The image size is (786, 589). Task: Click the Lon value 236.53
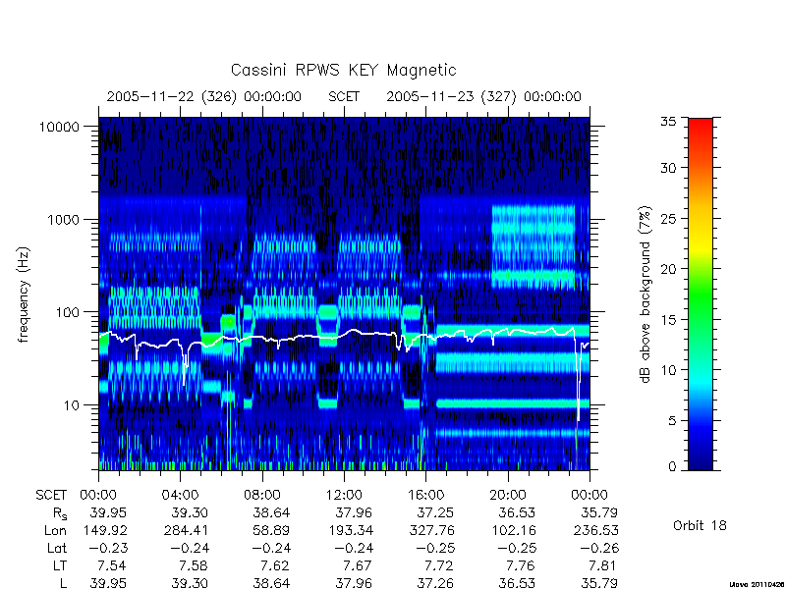pos(595,530)
